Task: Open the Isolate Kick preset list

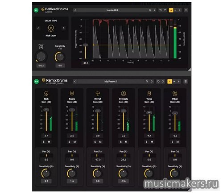Action: pyautogui.click(x=112, y=10)
